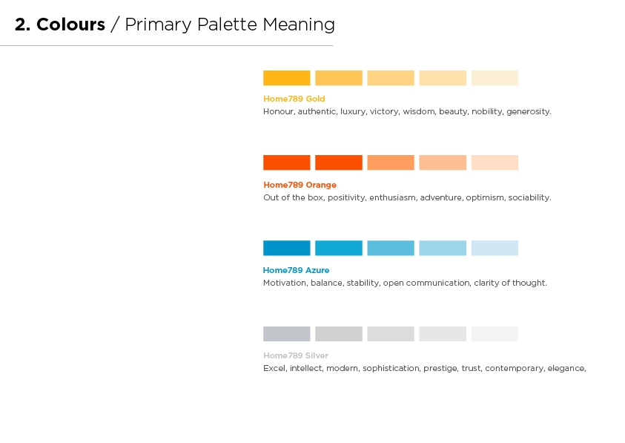This screenshot has width=625, height=443.
Task: Click the Home789 Gold heading
Action: click(x=294, y=99)
